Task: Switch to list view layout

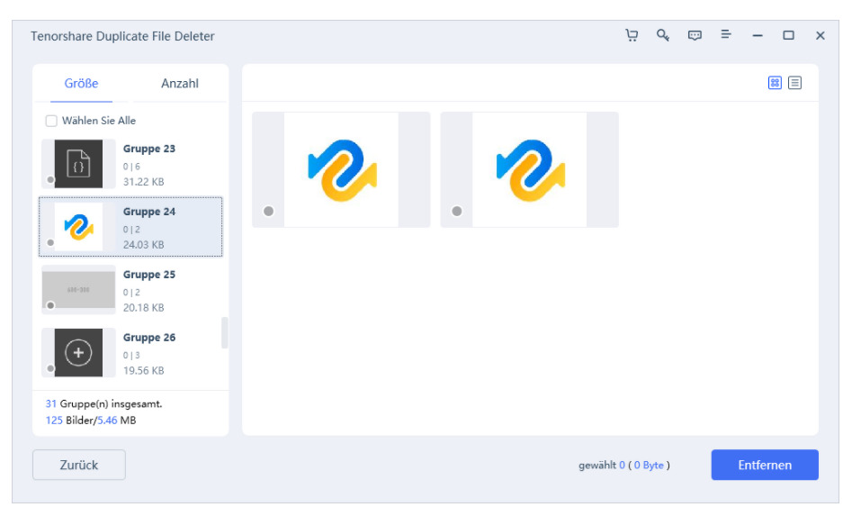Action: 794,83
